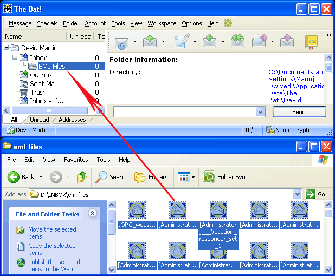Open the Folder menu in The Bat!
The height and width of the screenshot is (276, 335).
click(x=71, y=23)
